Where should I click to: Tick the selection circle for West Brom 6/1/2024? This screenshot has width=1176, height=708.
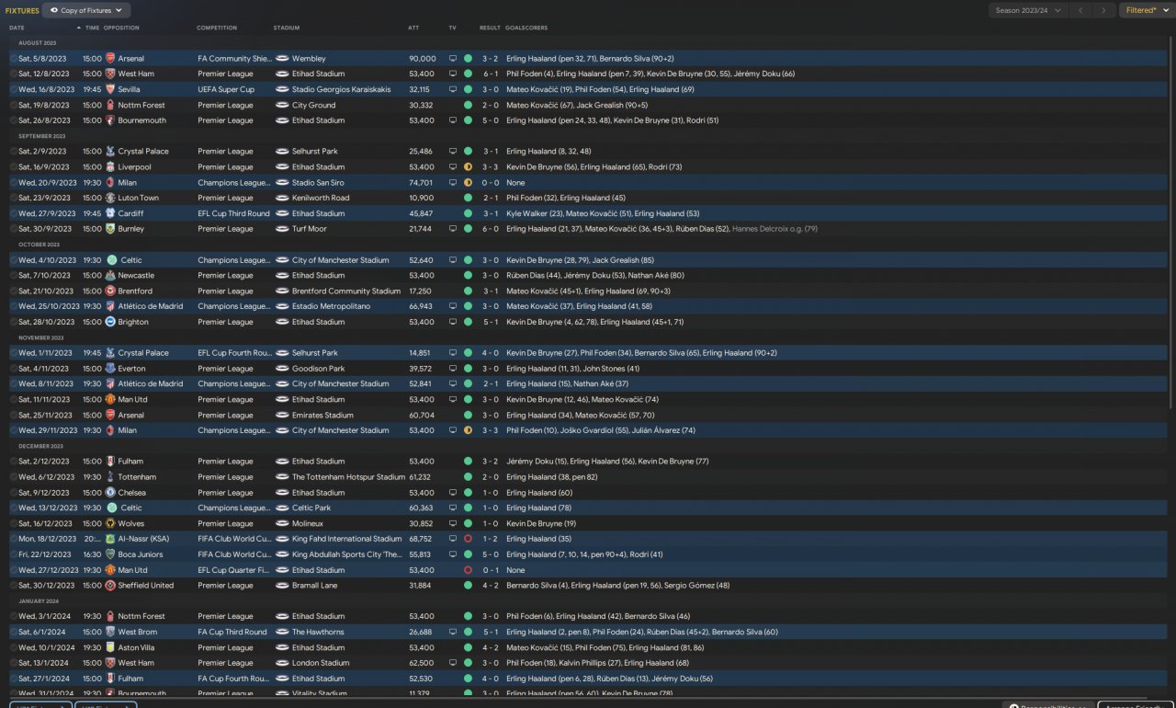coord(14,633)
